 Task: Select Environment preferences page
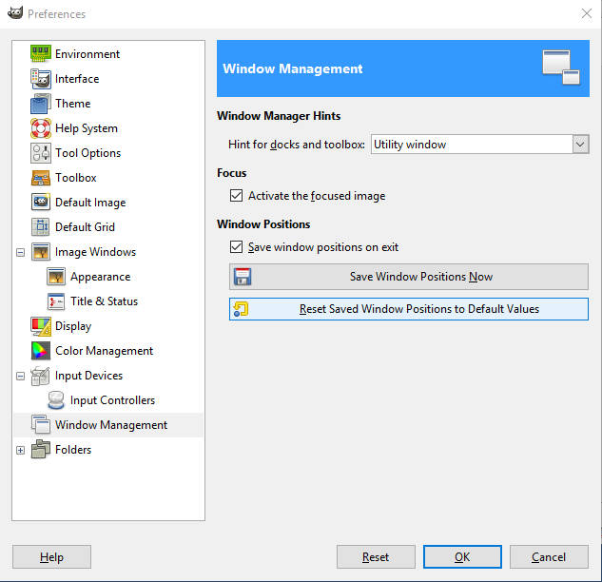(x=87, y=54)
